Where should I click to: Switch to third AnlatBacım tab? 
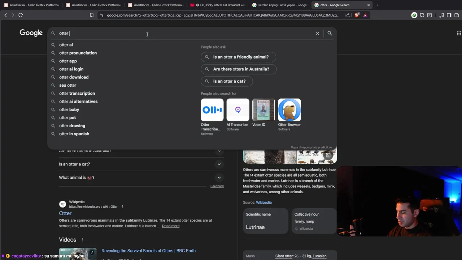(x=156, y=5)
